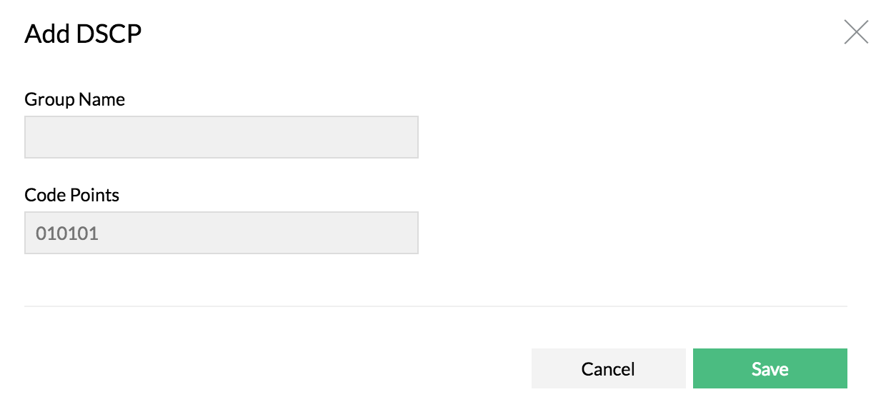Click the field showing 010101 placeholder
Viewport: 886px width, 407px height.
coord(221,233)
